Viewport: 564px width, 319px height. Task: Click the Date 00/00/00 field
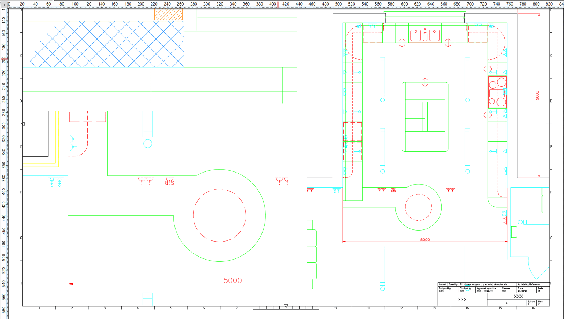[x=527, y=290]
